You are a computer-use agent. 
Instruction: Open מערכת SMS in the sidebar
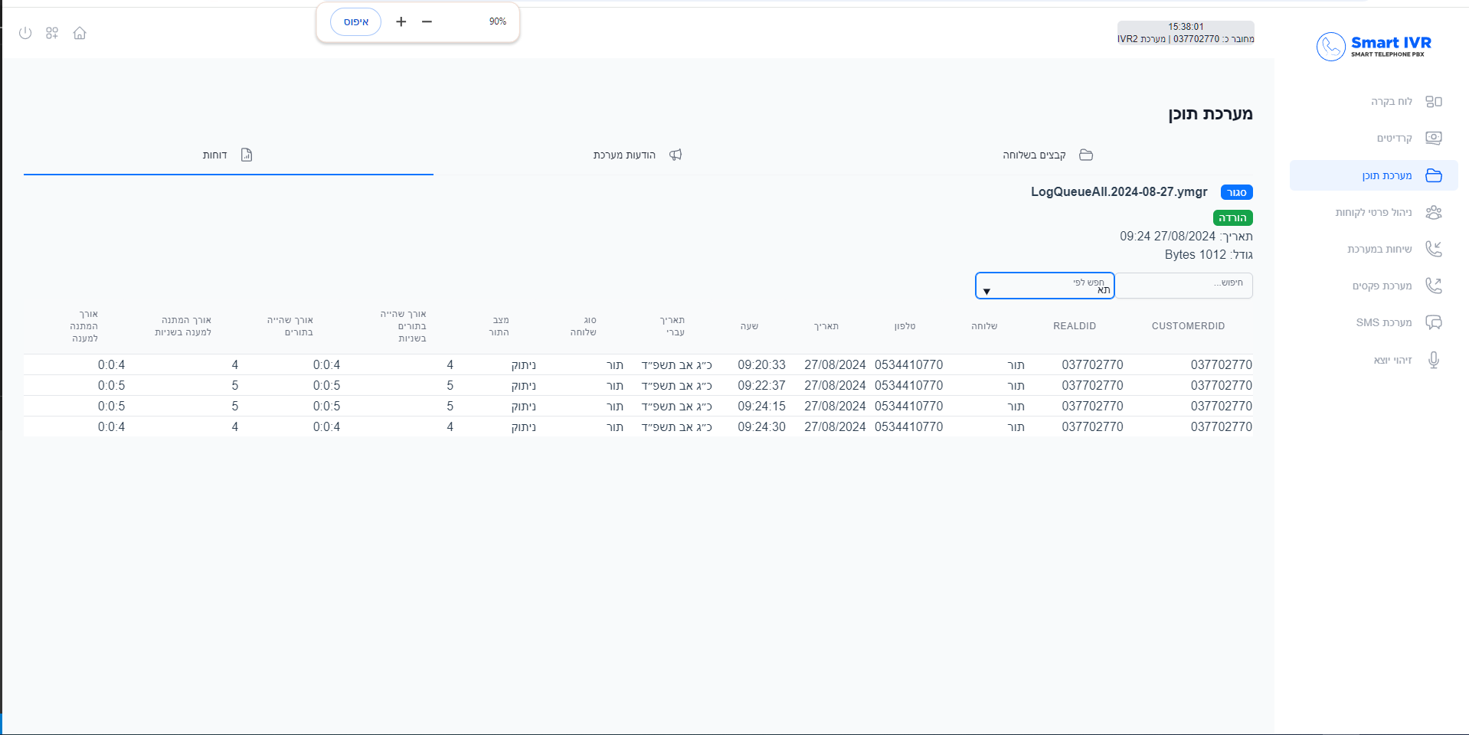[1383, 322]
